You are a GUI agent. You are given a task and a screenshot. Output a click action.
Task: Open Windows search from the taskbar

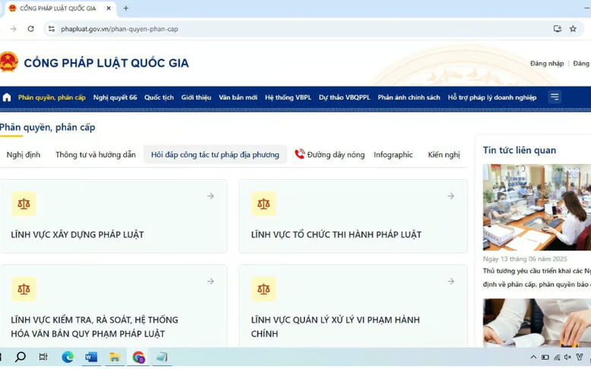(x=21, y=357)
